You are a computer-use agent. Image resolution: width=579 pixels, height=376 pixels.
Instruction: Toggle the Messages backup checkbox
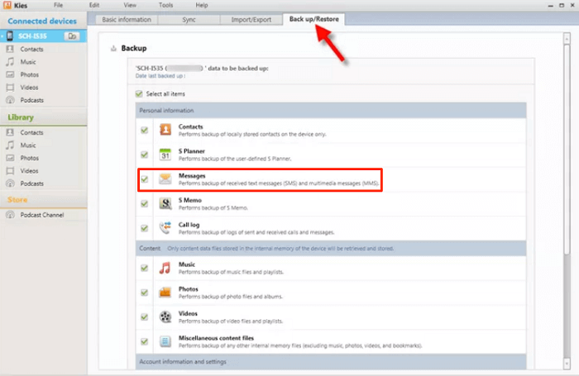[145, 179]
